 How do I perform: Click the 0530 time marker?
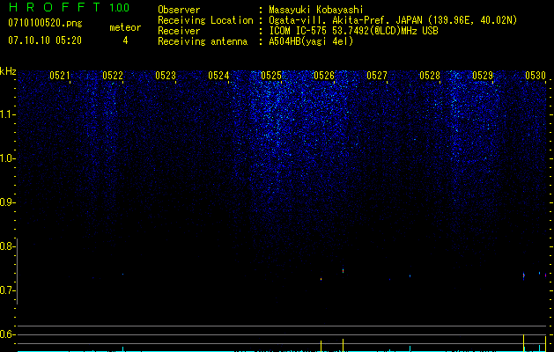tap(536, 76)
